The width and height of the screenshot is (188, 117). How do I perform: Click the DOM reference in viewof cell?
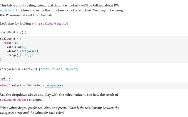pos(29,85)
